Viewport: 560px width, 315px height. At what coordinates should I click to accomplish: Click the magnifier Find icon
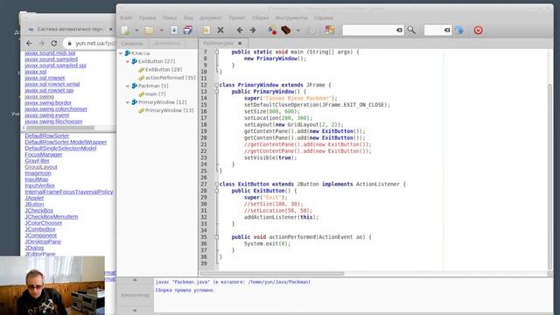(411, 31)
